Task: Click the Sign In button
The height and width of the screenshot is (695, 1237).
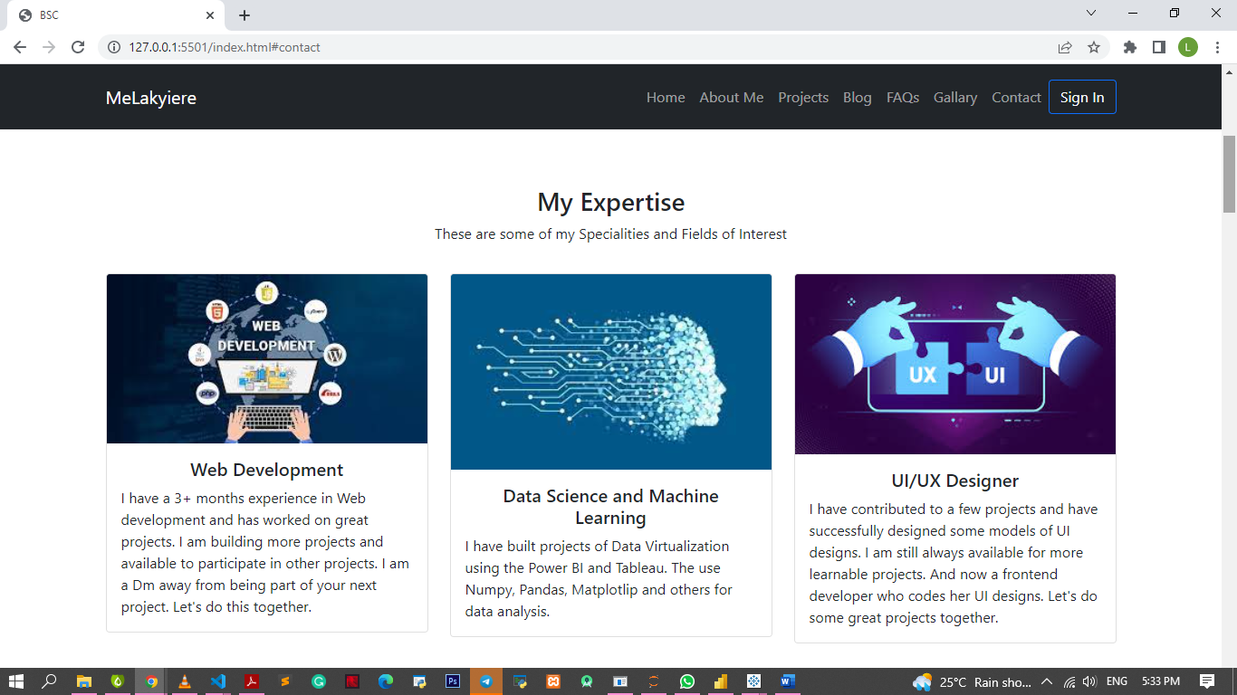Action: pos(1082,97)
